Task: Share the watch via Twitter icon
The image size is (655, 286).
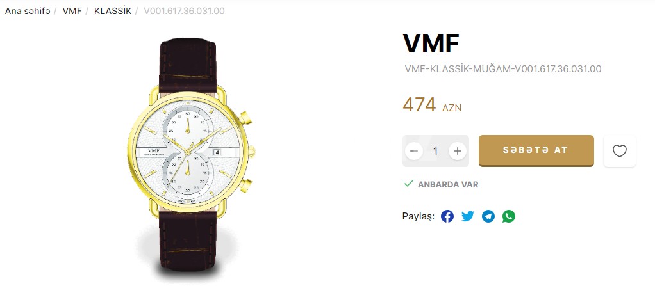Action: click(468, 216)
